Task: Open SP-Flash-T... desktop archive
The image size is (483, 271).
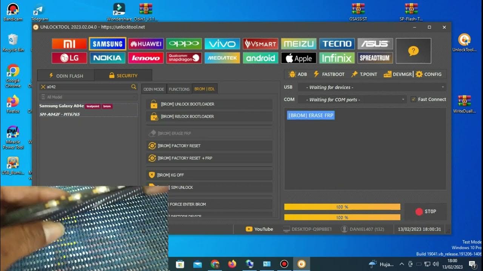Action: tap(411, 12)
